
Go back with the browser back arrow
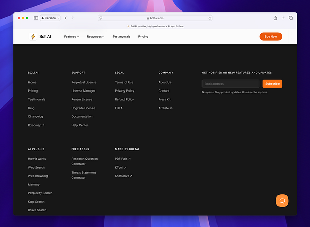click(x=66, y=18)
